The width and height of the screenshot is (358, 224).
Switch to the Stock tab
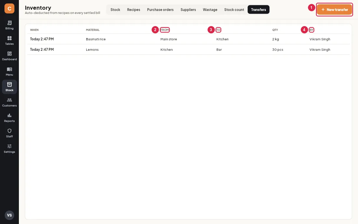[115, 9]
